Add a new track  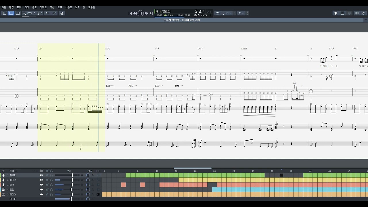pos(3,171)
